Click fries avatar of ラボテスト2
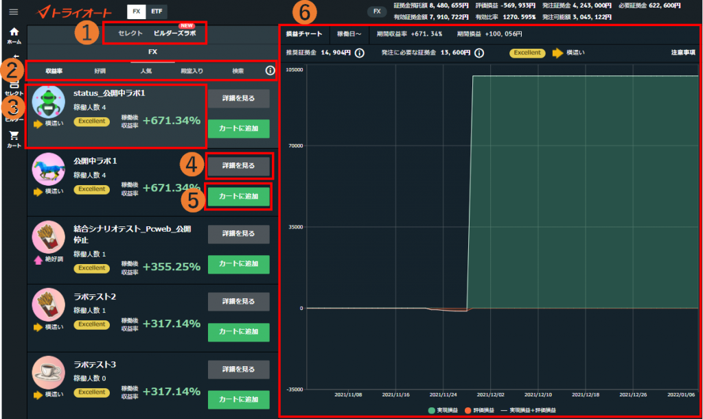The height and width of the screenshot is (419, 703). point(49,305)
